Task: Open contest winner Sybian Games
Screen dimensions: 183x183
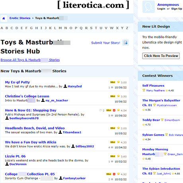Action: 153,135
